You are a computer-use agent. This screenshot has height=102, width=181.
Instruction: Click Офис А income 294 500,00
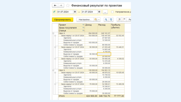point(93,33)
